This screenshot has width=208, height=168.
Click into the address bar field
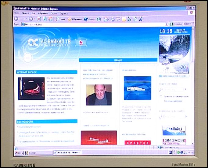click(94, 24)
